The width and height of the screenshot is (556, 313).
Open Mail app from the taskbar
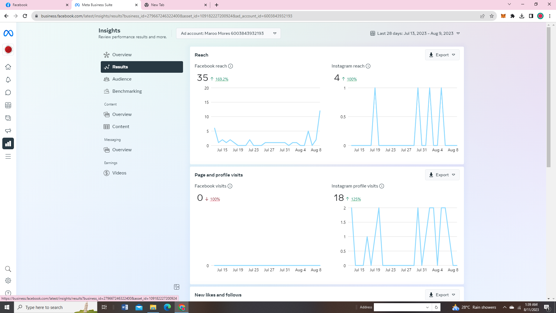pos(139,307)
